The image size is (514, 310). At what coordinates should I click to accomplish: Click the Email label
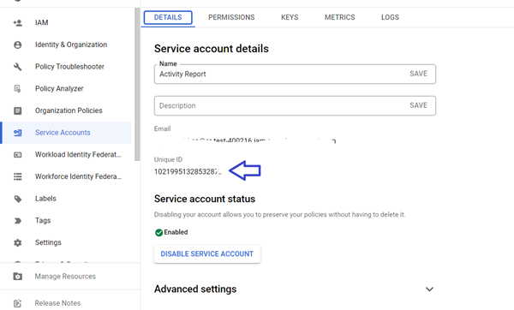point(162,128)
